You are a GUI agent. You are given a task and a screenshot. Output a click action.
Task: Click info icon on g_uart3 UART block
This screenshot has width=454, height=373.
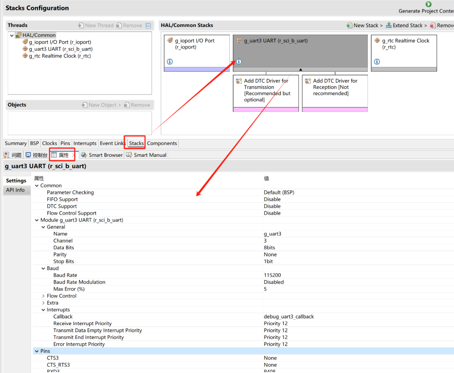239,62
